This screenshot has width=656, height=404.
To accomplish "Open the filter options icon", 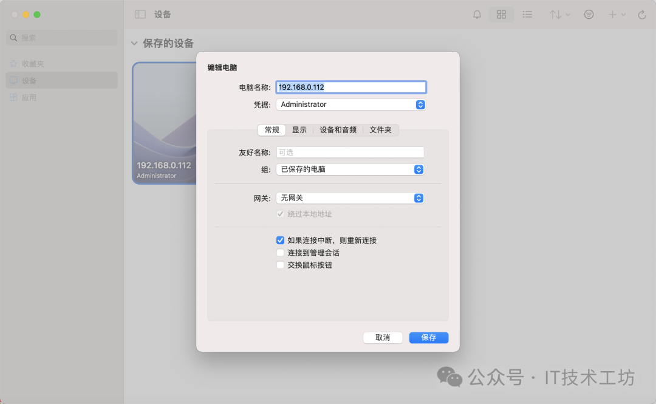I will pyautogui.click(x=589, y=14).
